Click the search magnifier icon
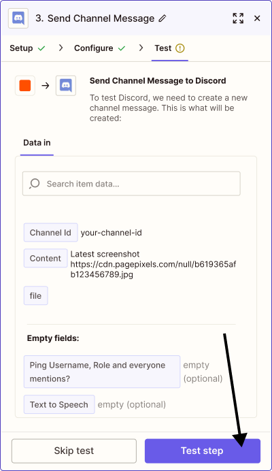The image size is (272, 471). click(x=35, y=184)
